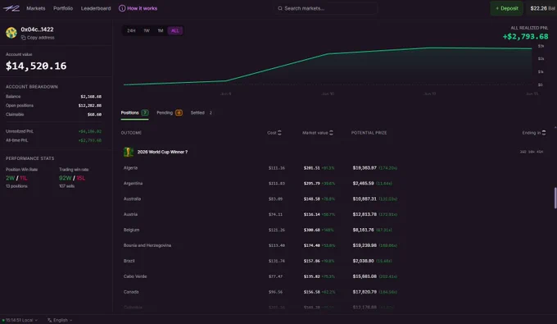Screen dimensions: 557x324
Task: Click the Copy address link
Action: 38,38
